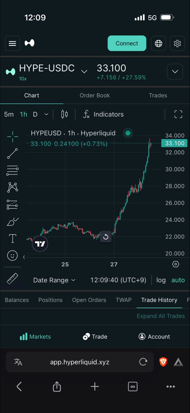Tap the browser translate icon
Viewport: 190px width, 413px height.
[x=18, y=362]
